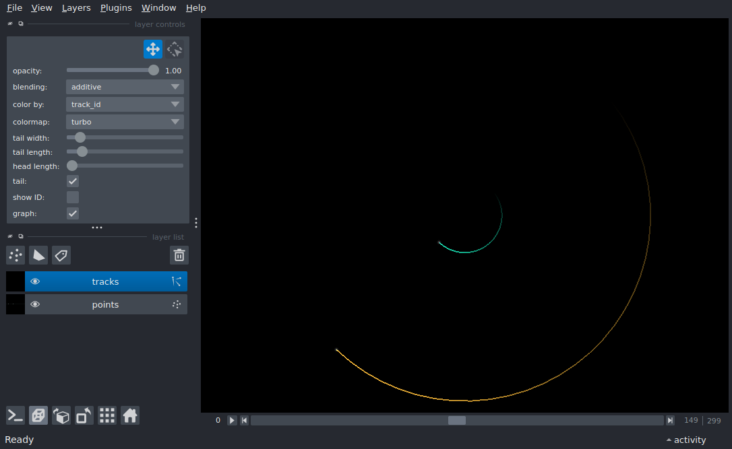Transpose the displayed dimensions
The height and width of the screenshot is (449, 732).
click(x=84, y=415)
